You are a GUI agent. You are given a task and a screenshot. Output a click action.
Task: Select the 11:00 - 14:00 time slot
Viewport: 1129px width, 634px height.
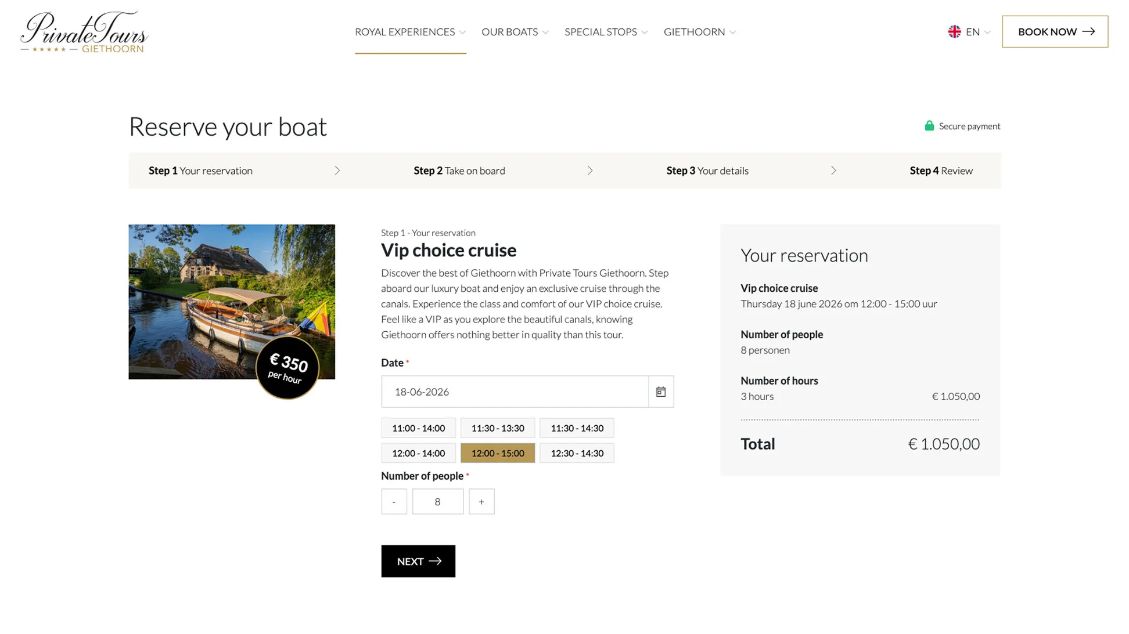coord(418,428)
